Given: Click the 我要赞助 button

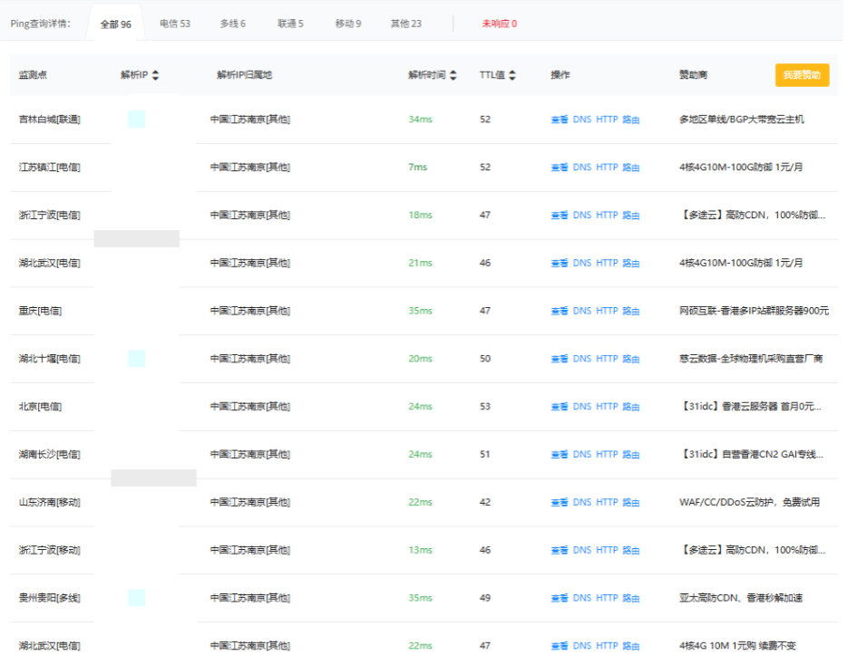Looking at the screenshot, I should 802,75.
